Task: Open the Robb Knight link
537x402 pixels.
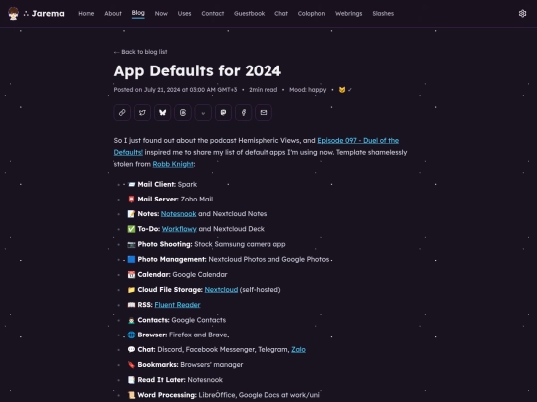Action: point(173,164)
